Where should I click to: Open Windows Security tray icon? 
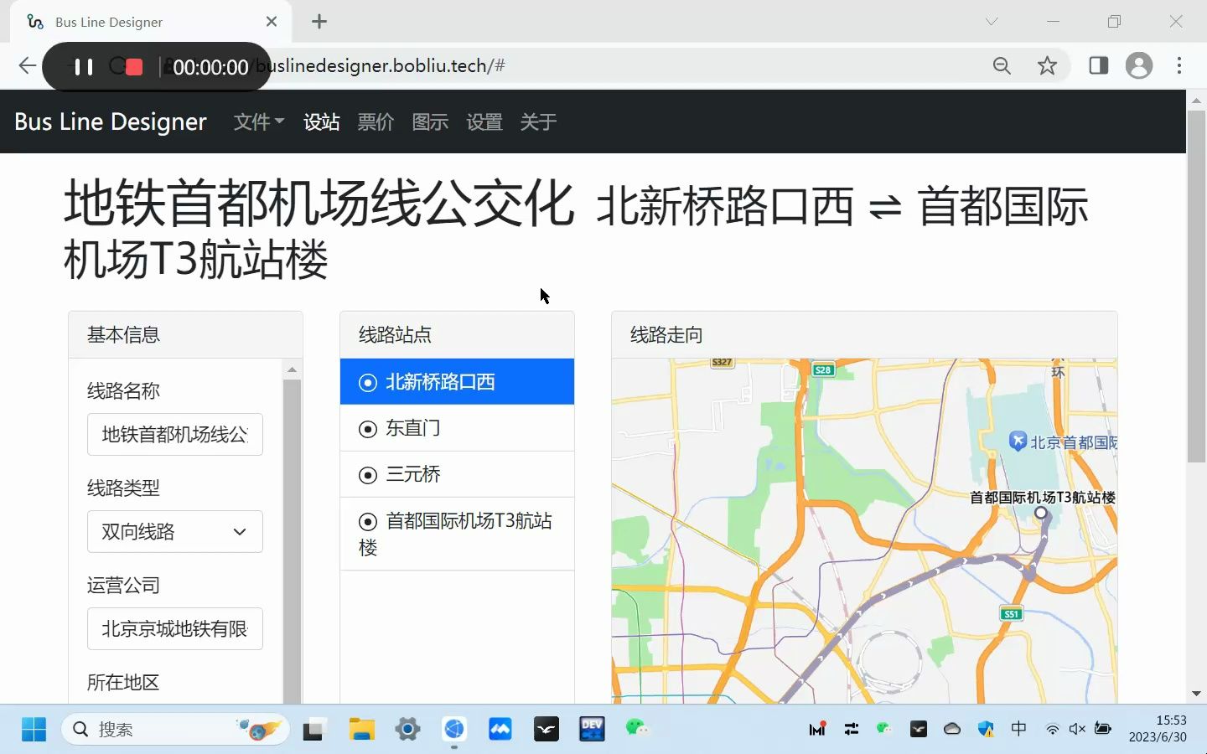[x=986, y=729]
